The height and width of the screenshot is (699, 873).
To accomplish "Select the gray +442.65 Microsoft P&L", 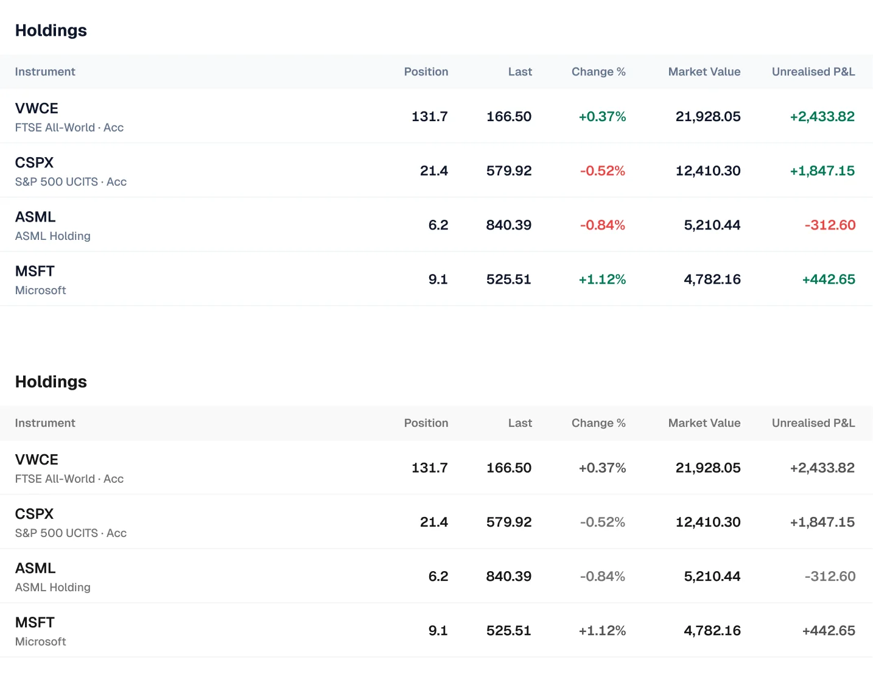I will tap(829, 630).
